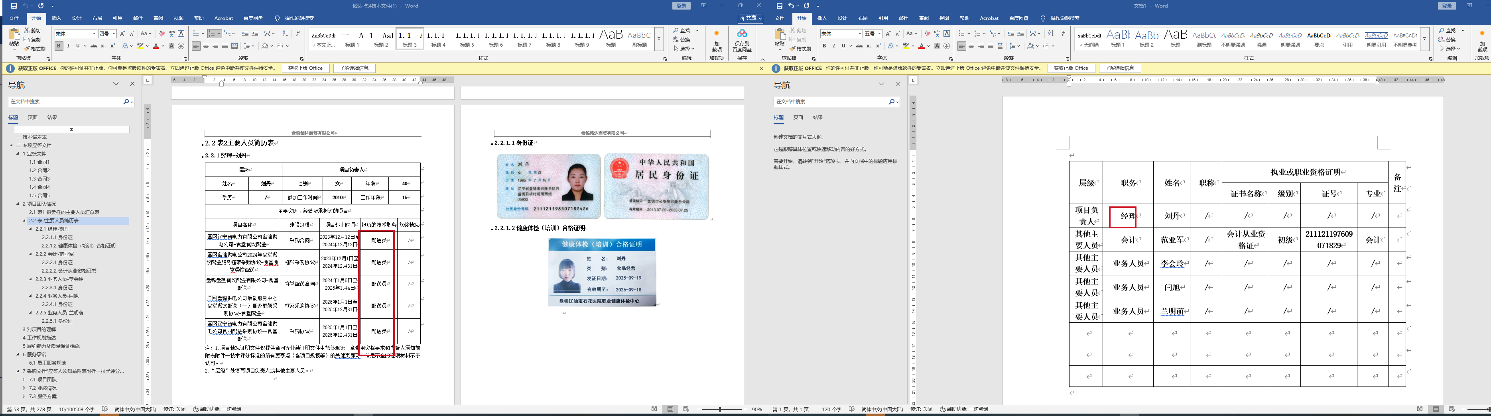Sort the selection in the left Word window
This screenshot has width=1491, height=416.
tap(285, 33)
